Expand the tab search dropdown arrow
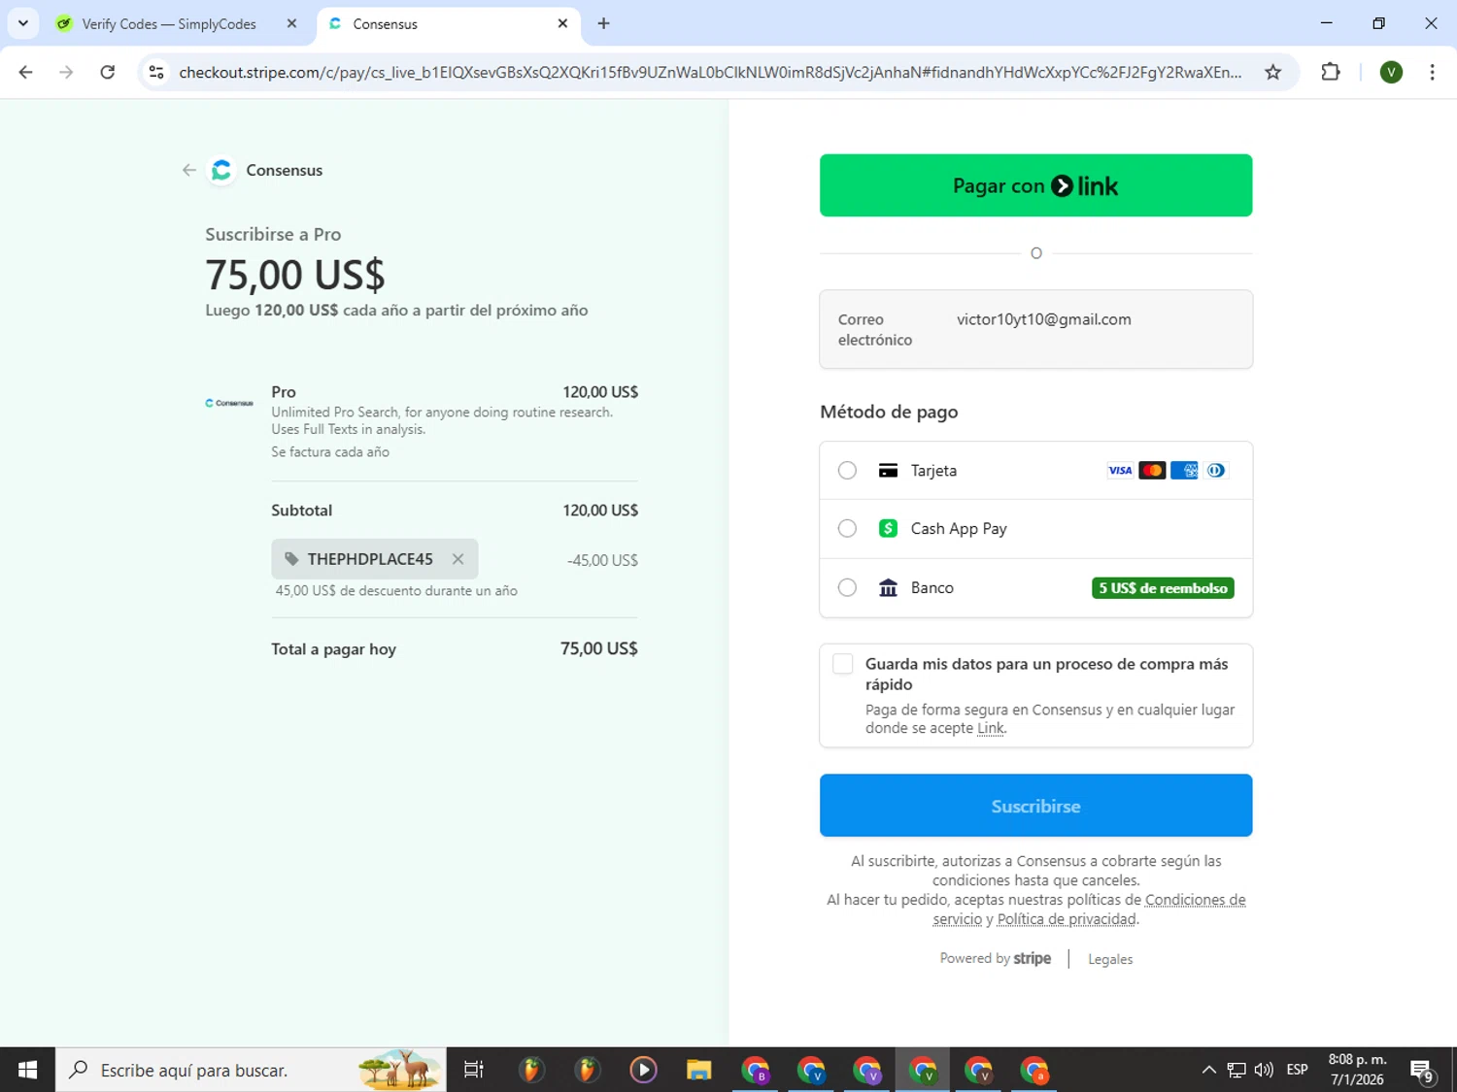The image size is (1457, 1092). pyautogui.click(x=23, y=23)
